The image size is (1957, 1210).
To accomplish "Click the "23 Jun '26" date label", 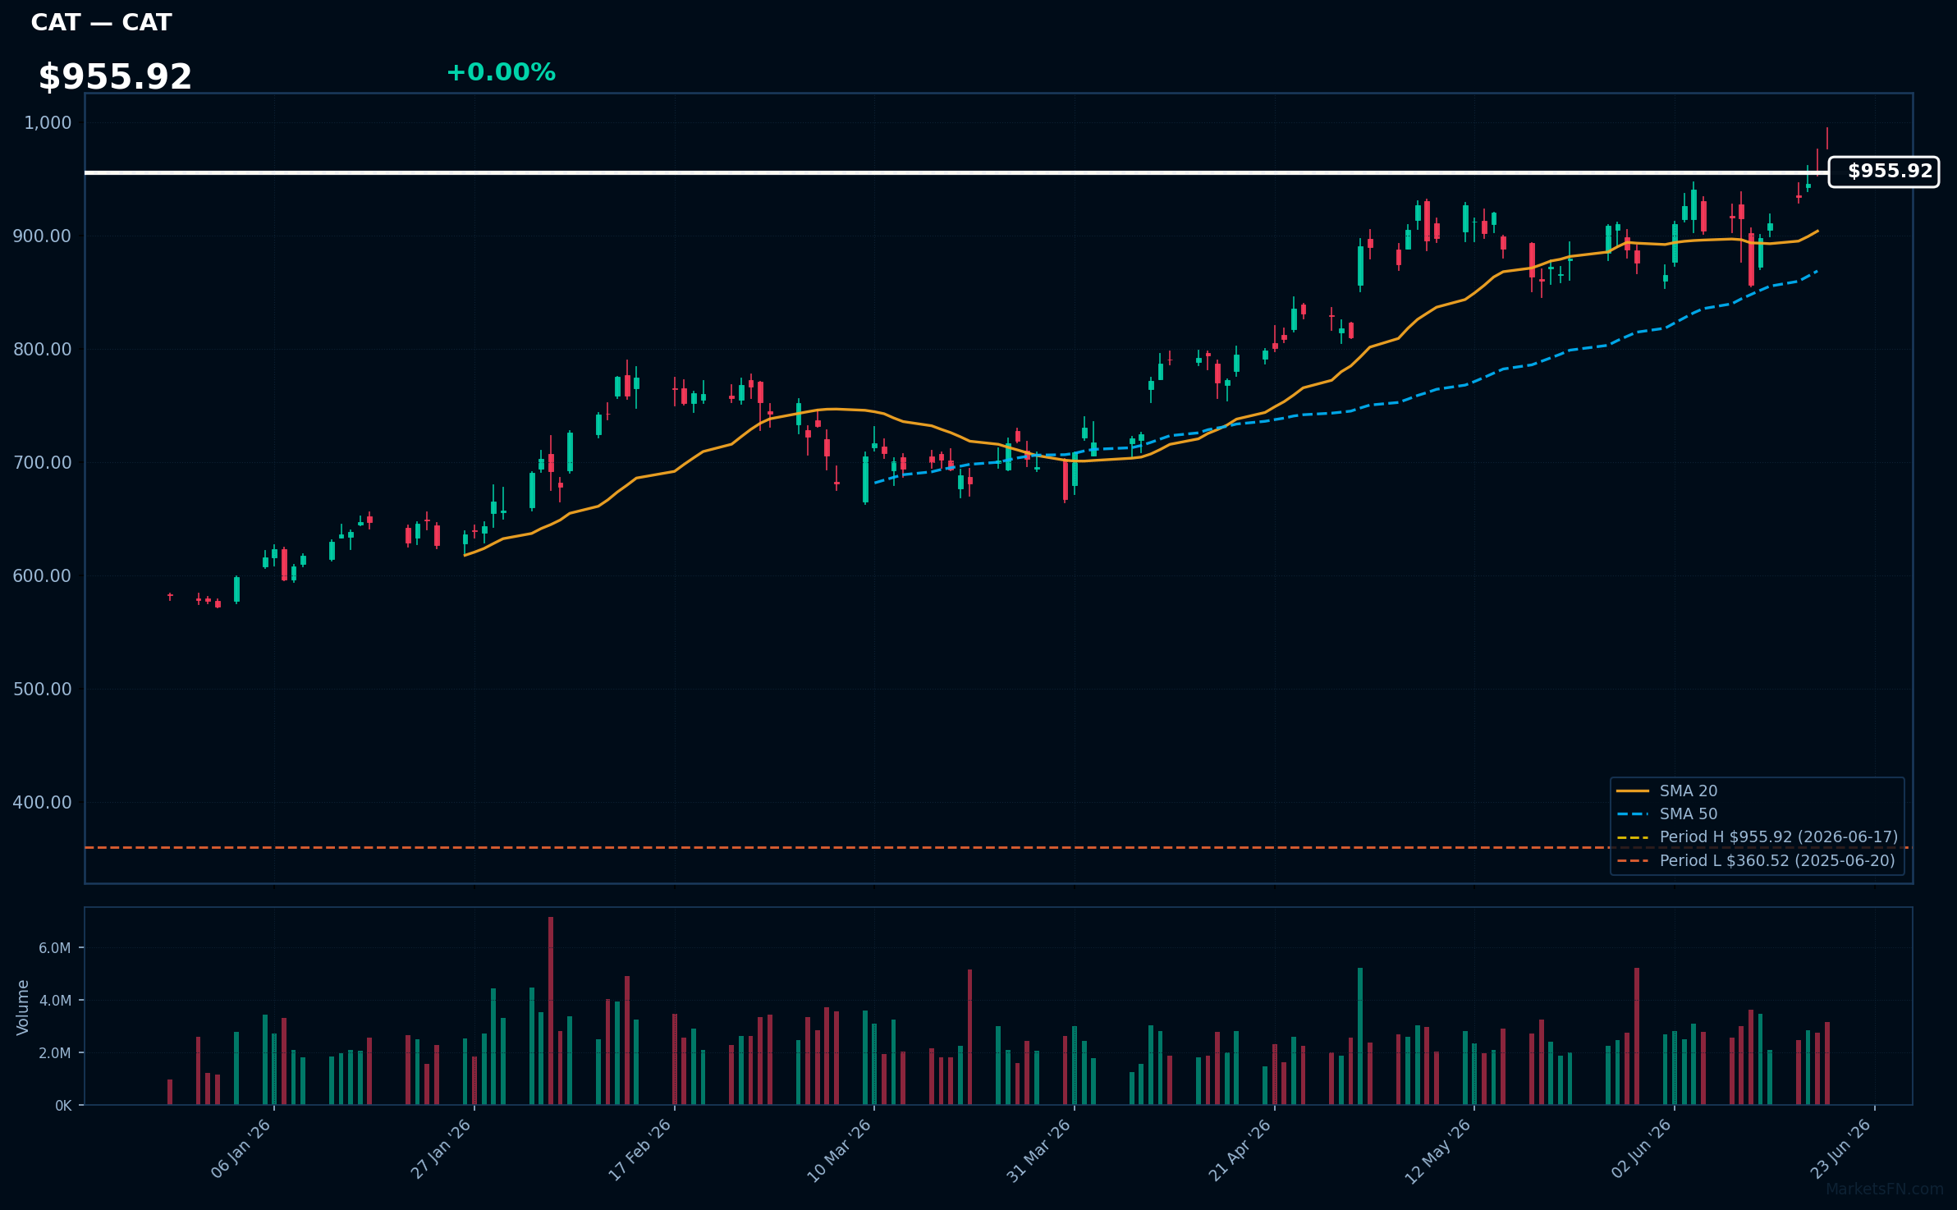I will pyautogui.click(x=1840, y=1149).
